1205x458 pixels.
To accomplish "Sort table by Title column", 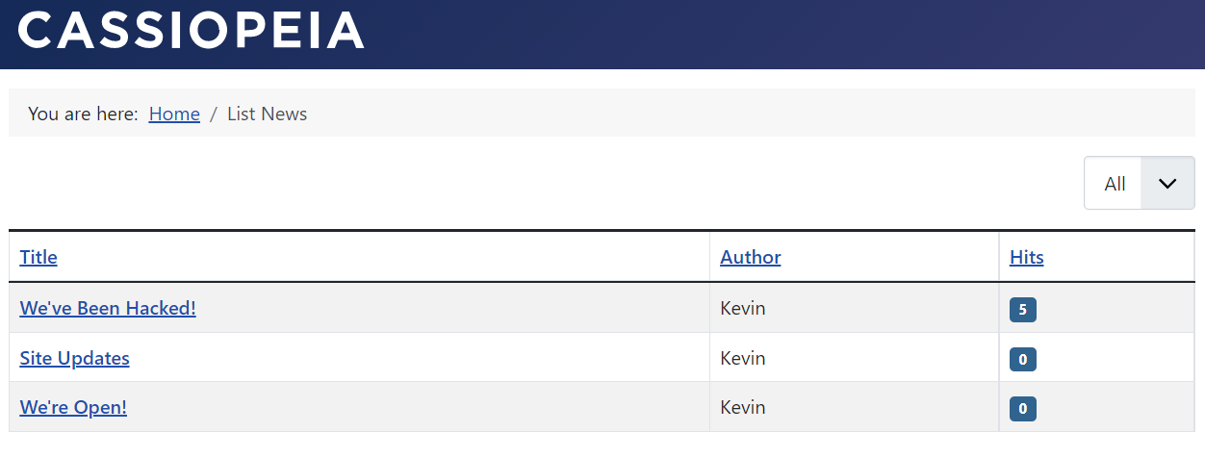I will (38, 257).
